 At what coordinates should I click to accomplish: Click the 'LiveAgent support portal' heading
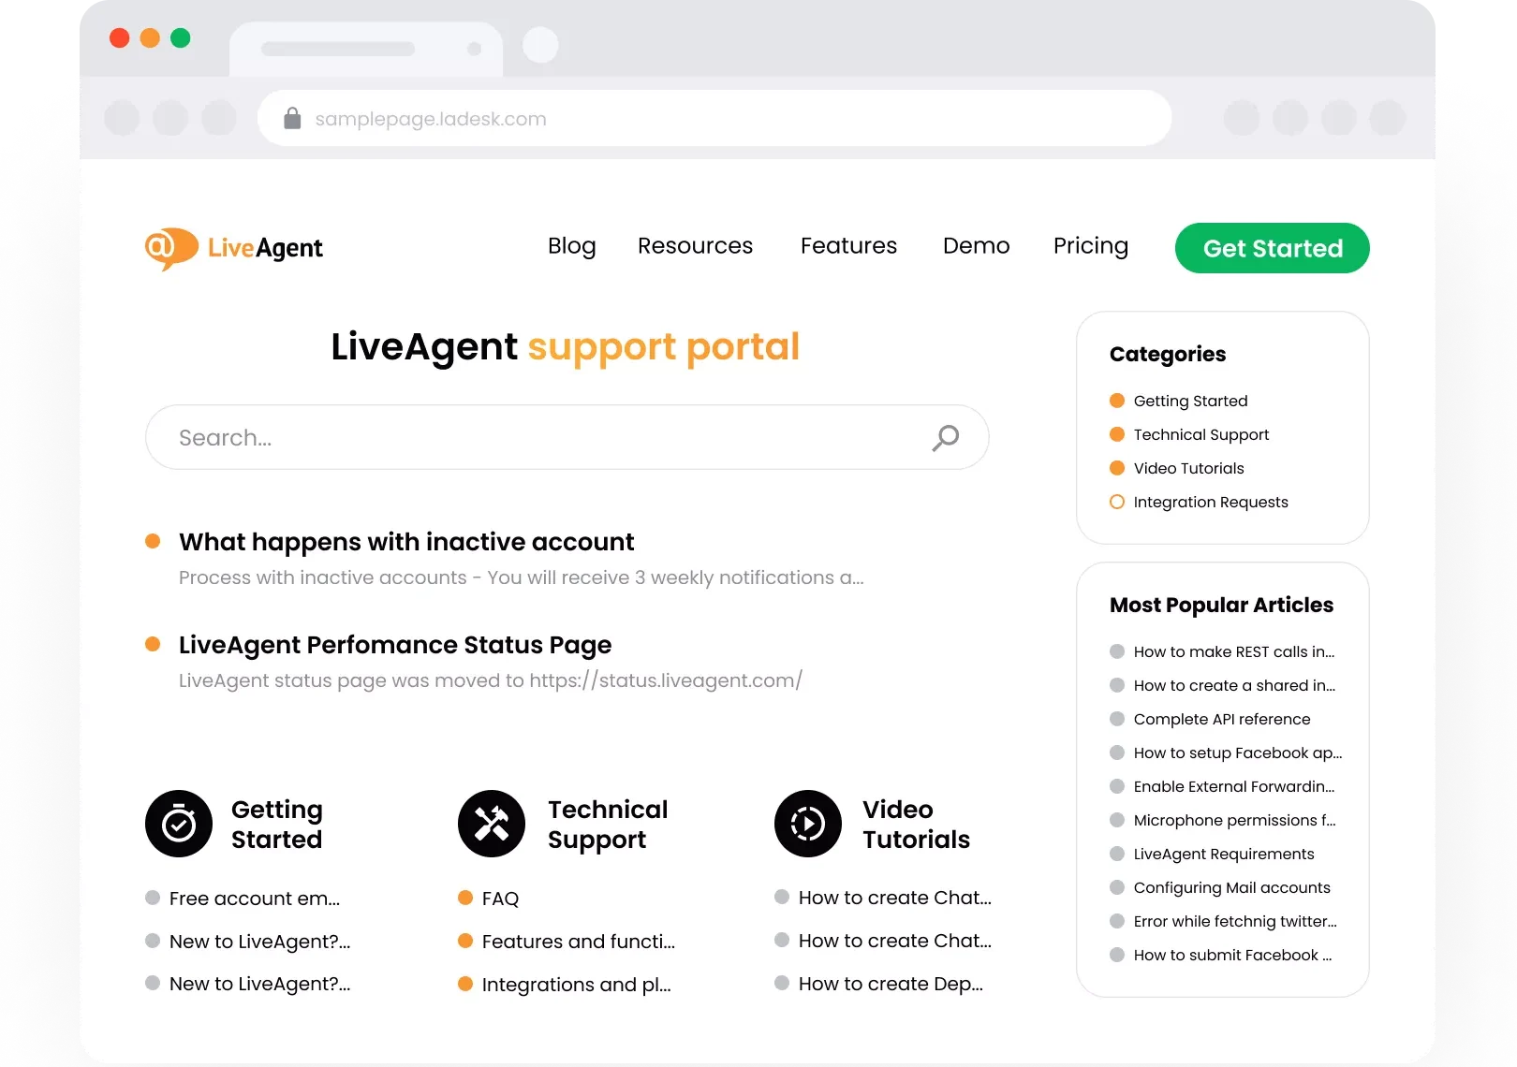point(565,346)
